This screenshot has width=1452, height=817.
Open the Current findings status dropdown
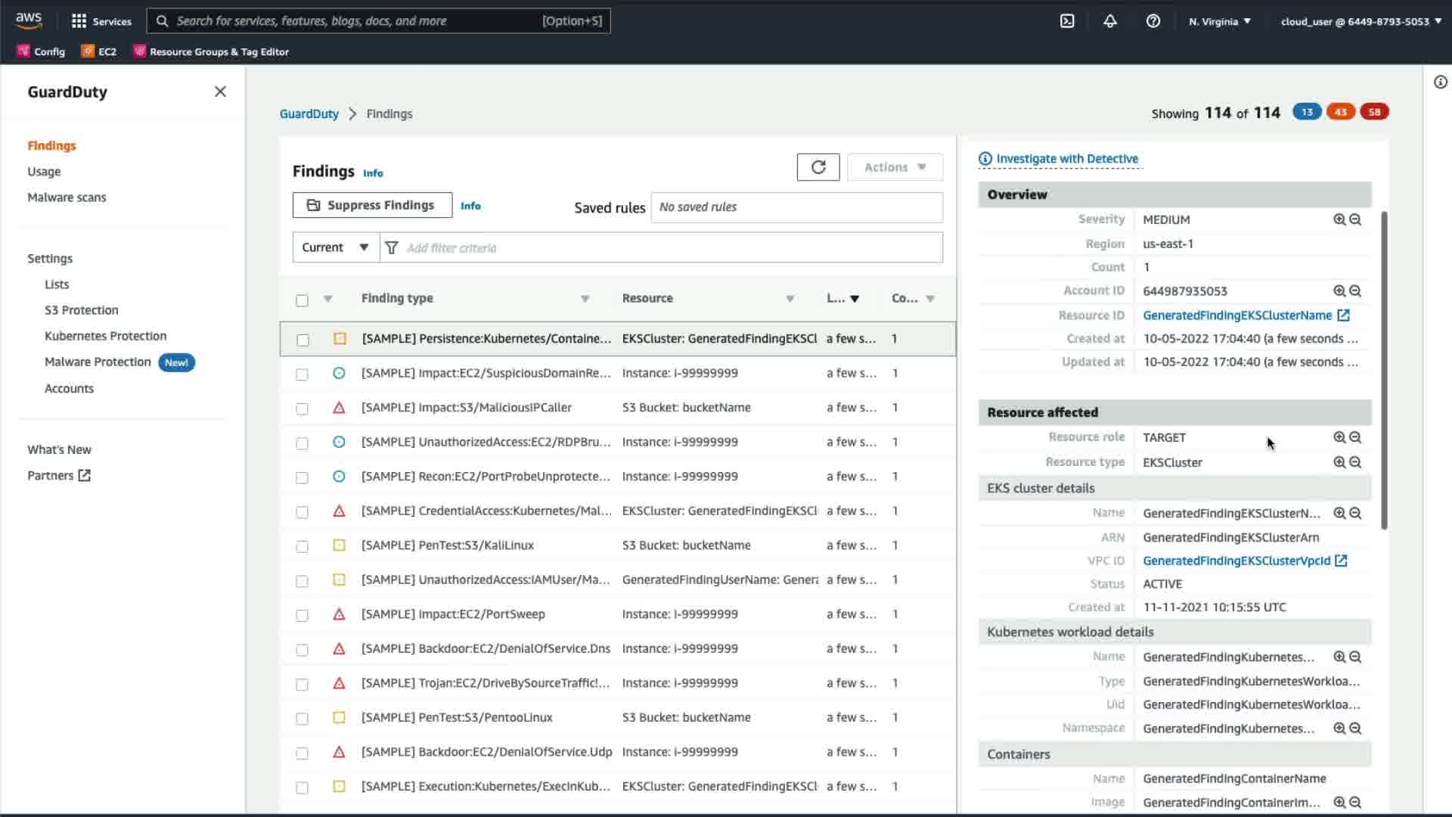[x=336, y=247]
